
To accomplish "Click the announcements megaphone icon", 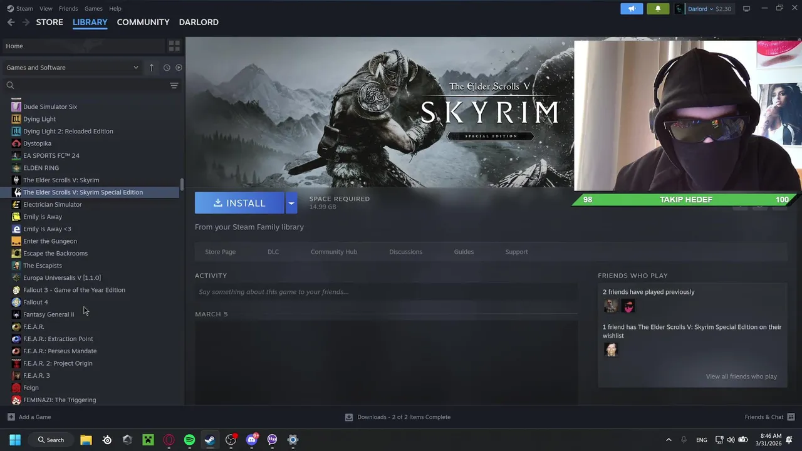I will (x=632, y=9).
